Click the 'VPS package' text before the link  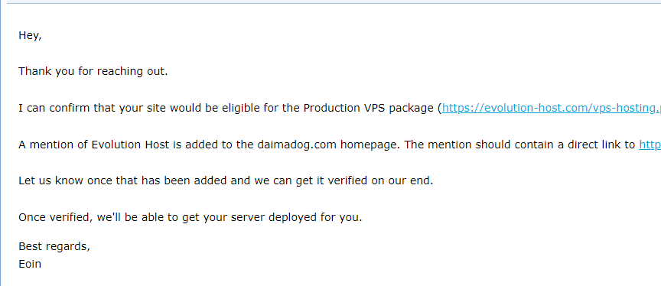(402, 109)
